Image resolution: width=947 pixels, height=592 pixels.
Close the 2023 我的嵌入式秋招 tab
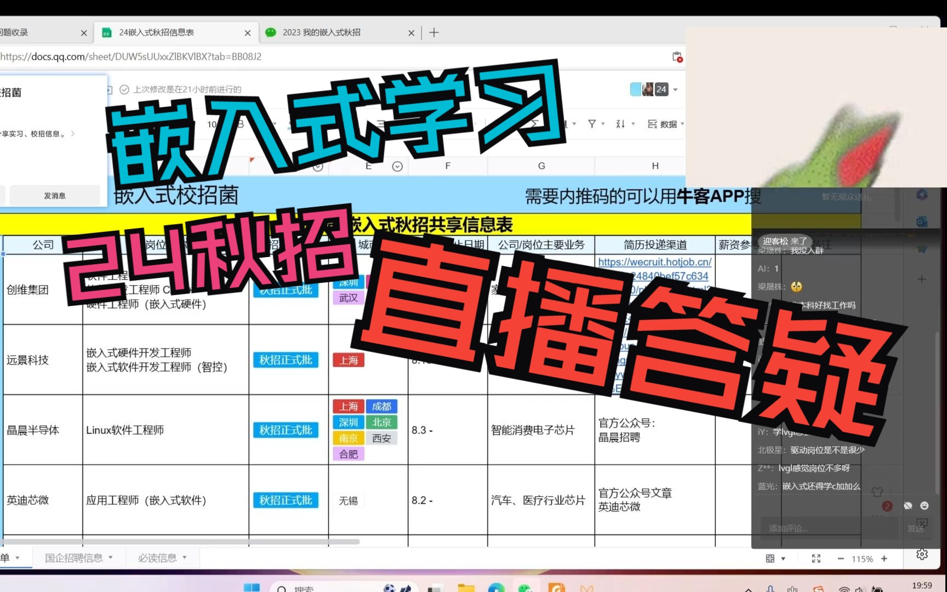click(412, 33)
